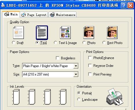Click the help question mark button
Image resolution: width=135 pixels, height=110 pixels.
tap(124, 5)
